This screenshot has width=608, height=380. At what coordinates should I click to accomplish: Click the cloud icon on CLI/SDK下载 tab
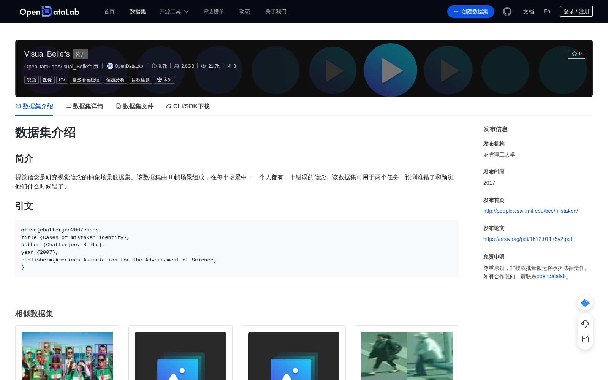169,106
